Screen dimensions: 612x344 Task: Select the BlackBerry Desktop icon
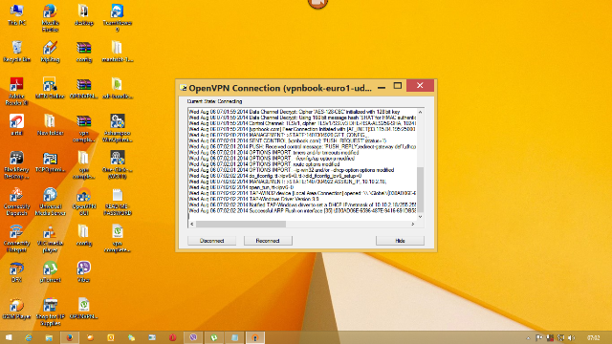[x=16, y=165]
